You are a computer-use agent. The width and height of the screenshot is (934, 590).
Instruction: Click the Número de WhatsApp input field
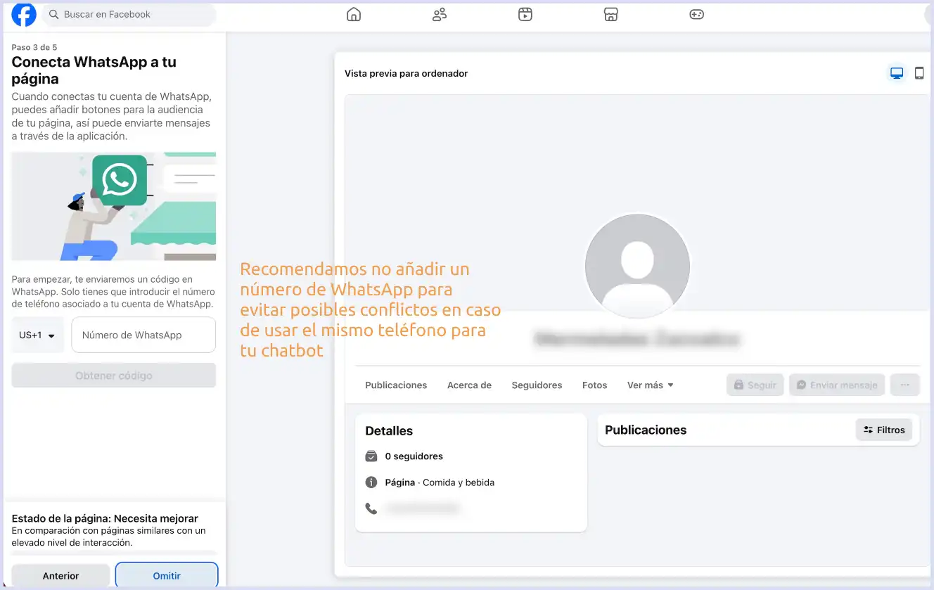point(143,335)
